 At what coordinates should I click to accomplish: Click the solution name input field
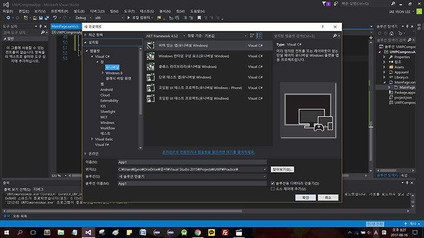[x=192, y=183]
